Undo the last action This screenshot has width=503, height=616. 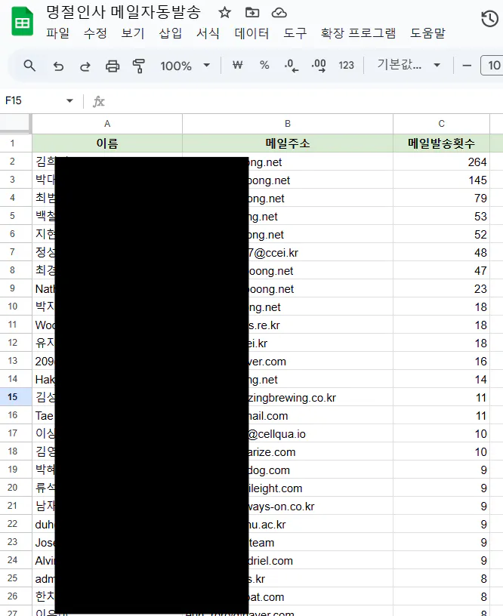(x=58, y=66)
